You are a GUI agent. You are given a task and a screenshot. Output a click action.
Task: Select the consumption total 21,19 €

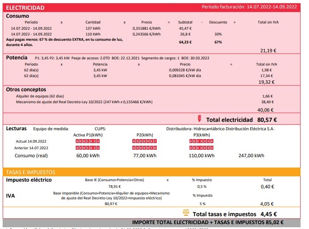pyautogui.click(x=268, y=50)
